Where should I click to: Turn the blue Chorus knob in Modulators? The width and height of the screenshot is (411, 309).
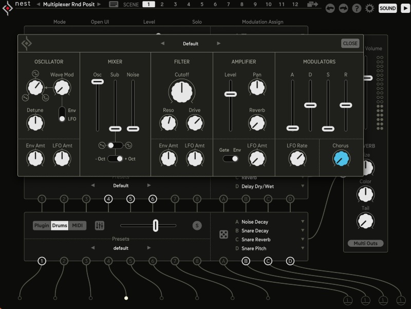[x=341, y=158]
